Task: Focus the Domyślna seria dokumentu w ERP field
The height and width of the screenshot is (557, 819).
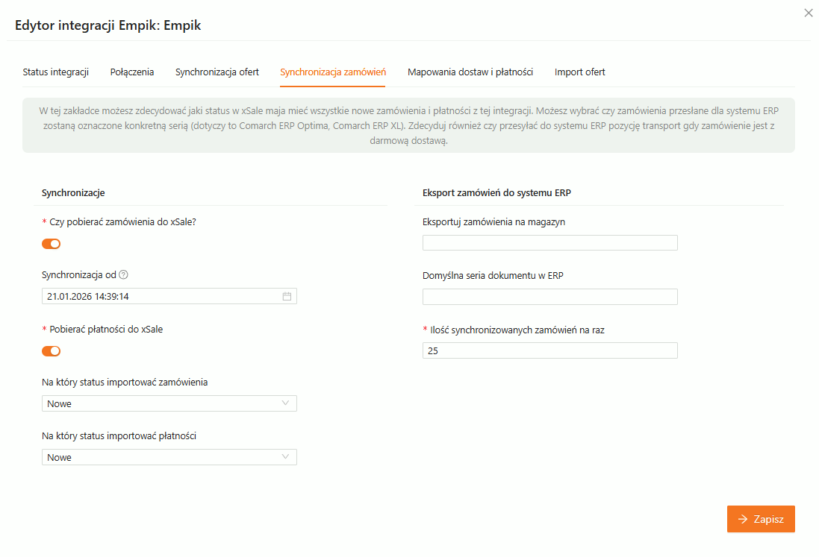Action: click(549, 297)
